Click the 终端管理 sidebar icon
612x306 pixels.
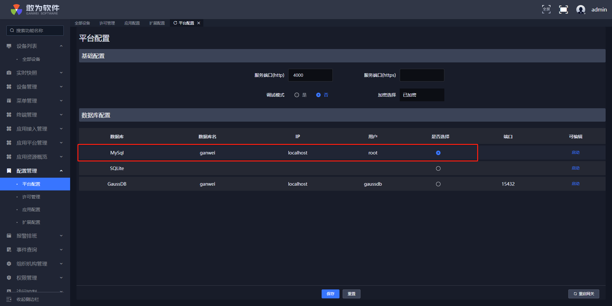(x=9, y=115)
